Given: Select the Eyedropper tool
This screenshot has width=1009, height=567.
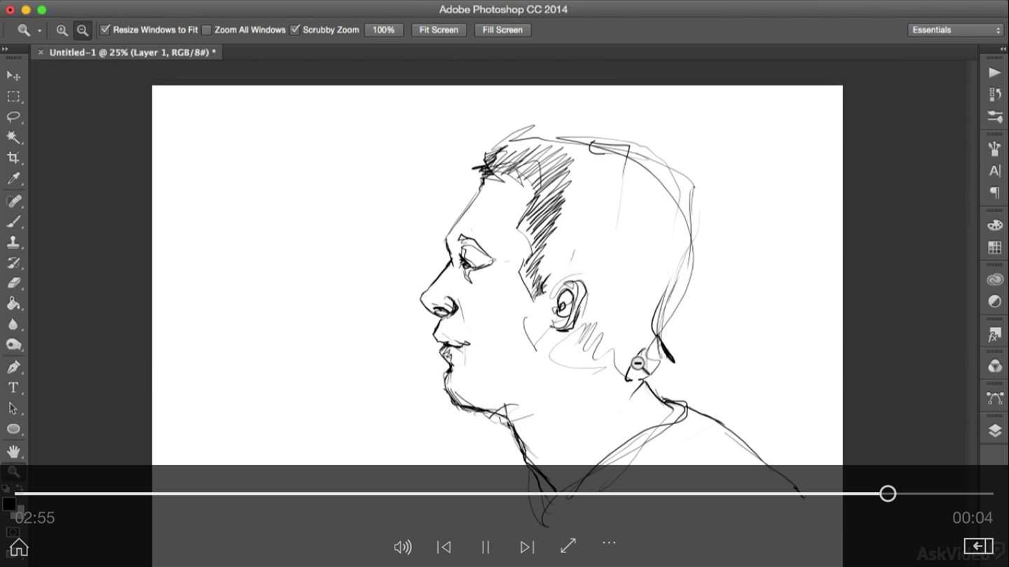Looking at the screenshot, I should [13, 179].
